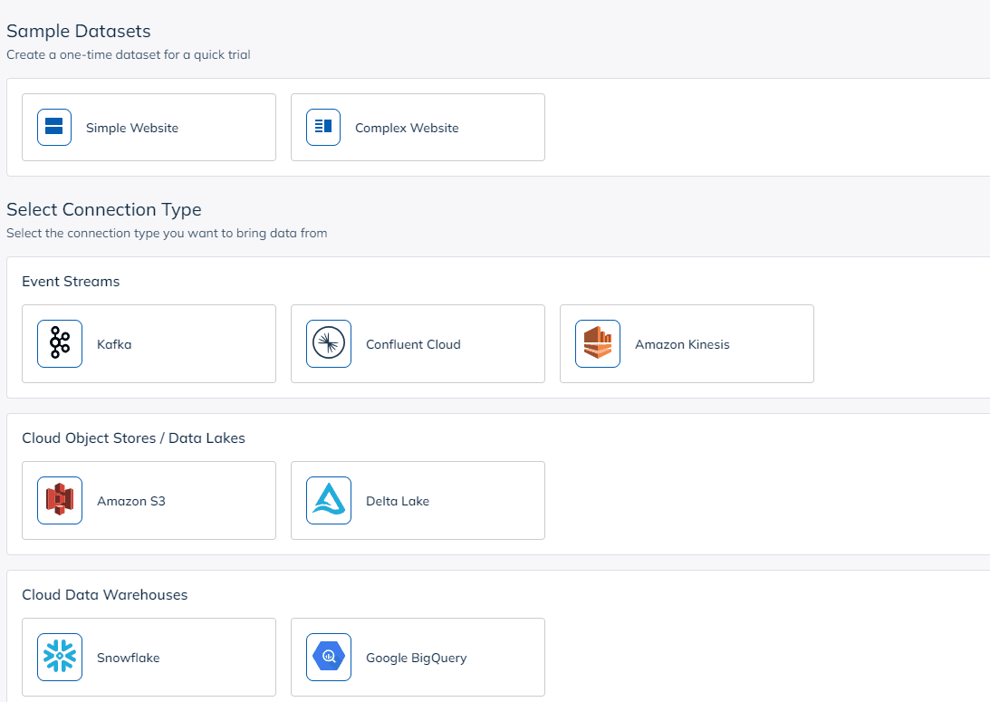Click the Event Streams section header
The width and height of the screenshot is (990, 702).
click(71, 282)
